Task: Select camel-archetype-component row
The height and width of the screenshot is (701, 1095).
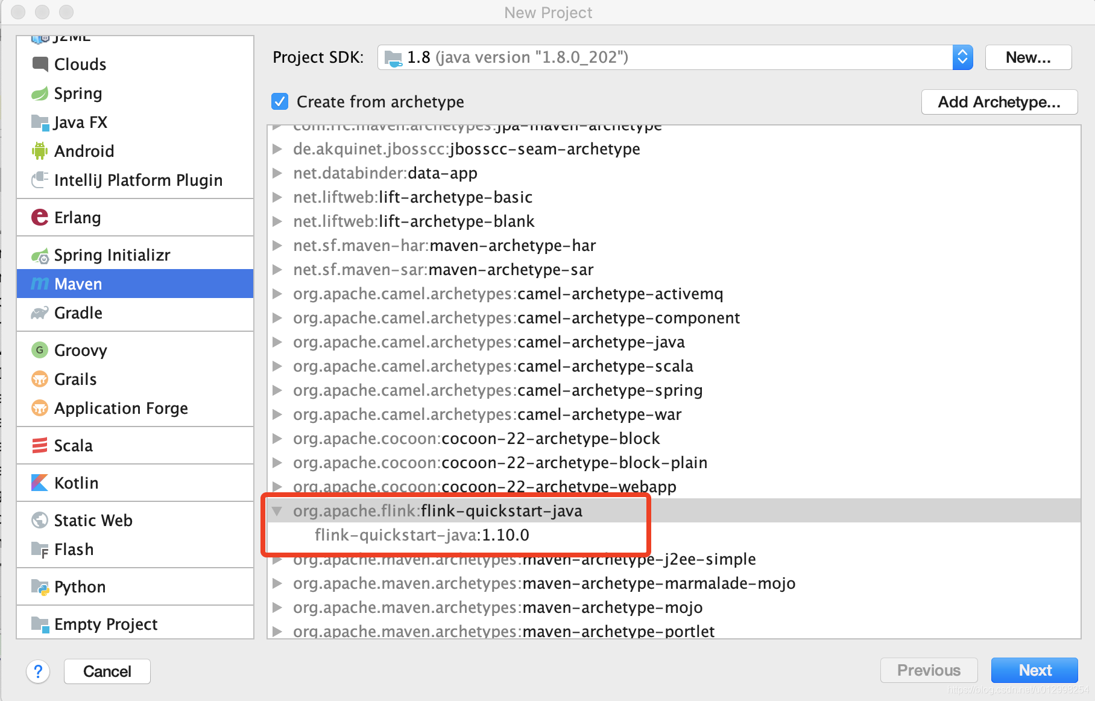Action: (x=674, y=318)
